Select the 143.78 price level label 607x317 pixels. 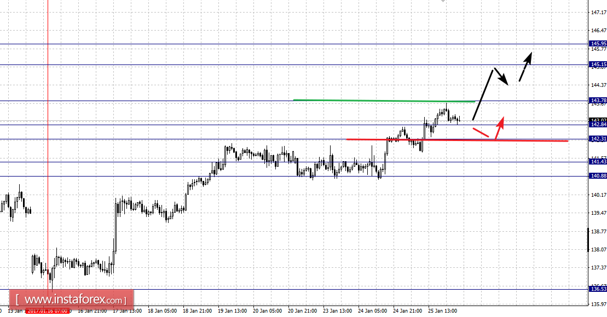598,101
